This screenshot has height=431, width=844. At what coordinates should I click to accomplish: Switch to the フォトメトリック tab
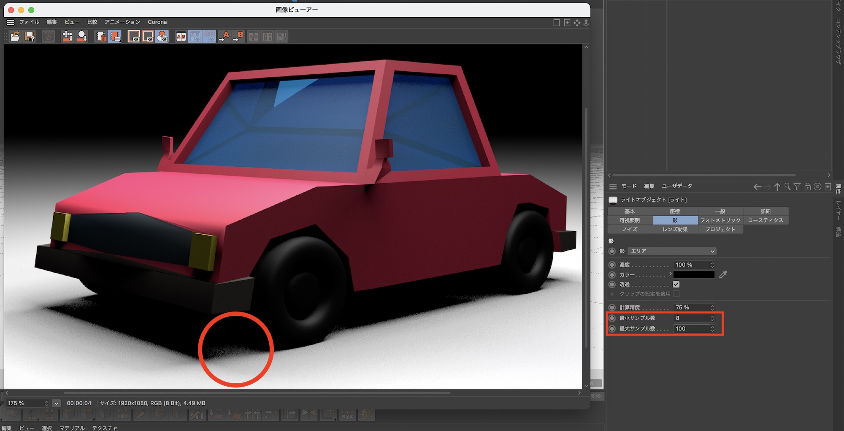tap(720, 220)
